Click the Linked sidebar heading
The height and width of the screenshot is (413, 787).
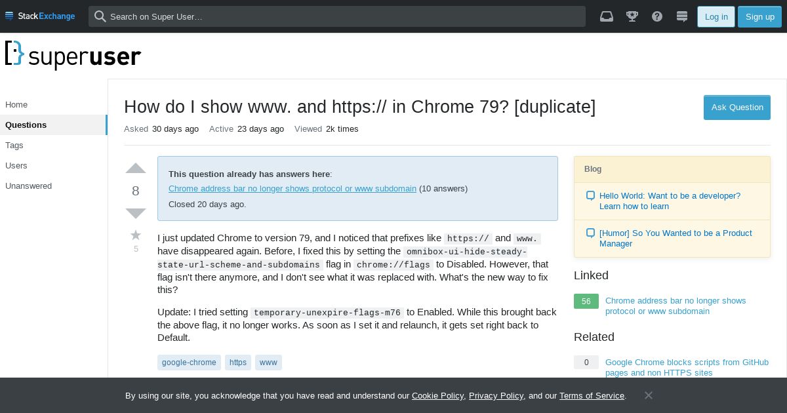click(x=591, y=275)
